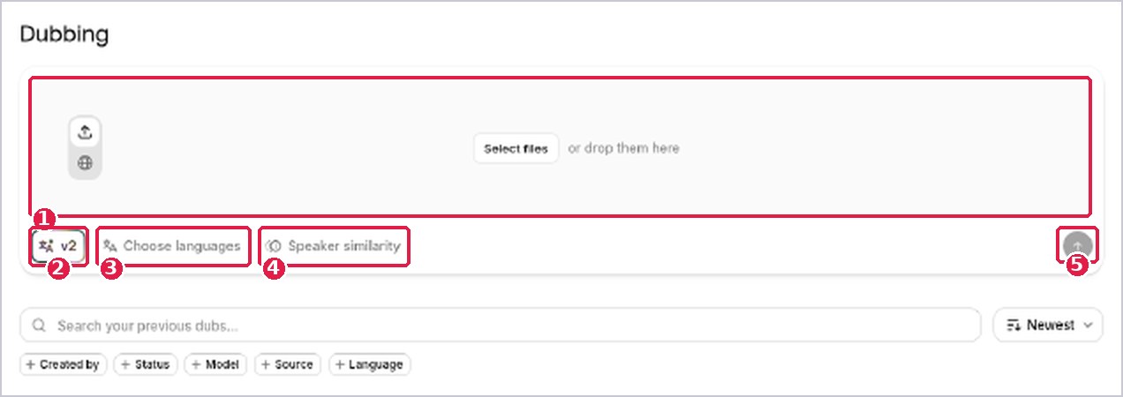Open the Choose languages picker
This screenshot has height=397, width=1123.
tap(173, 246)
